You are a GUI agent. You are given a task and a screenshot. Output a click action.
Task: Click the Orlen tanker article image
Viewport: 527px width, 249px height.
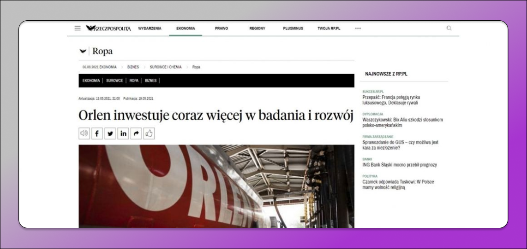pyautogui.click(x=216, y=186)
